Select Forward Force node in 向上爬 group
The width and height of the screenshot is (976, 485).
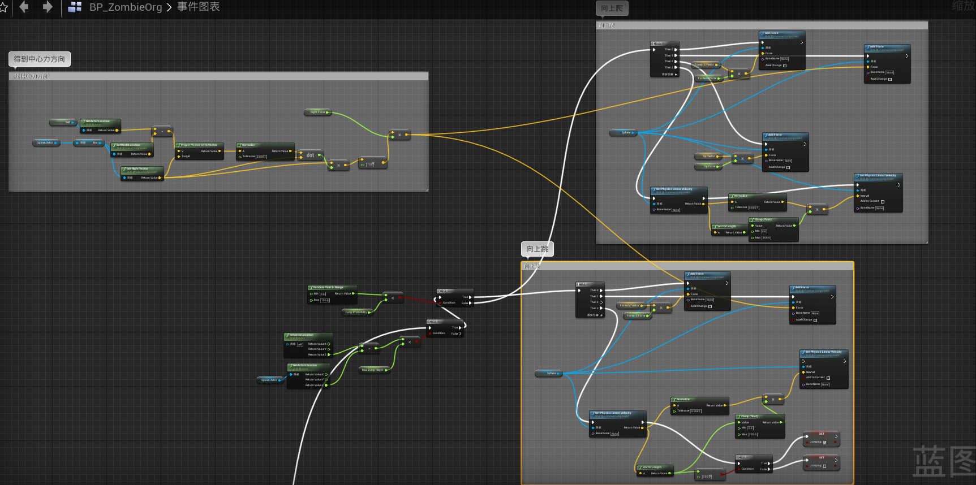click(708, 78)
